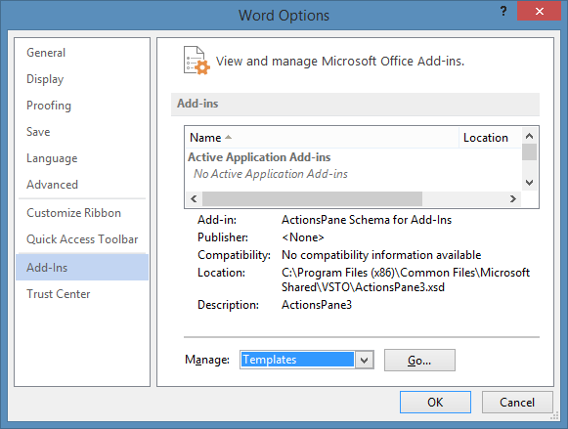Open the Display options category
The height and width of the screenshot is (429, 568).
[x=82, y=79]
